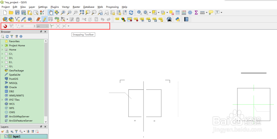Screen dimensions: 277x139
Task: Open the Processing menu
Action: [x=112, y=7]
